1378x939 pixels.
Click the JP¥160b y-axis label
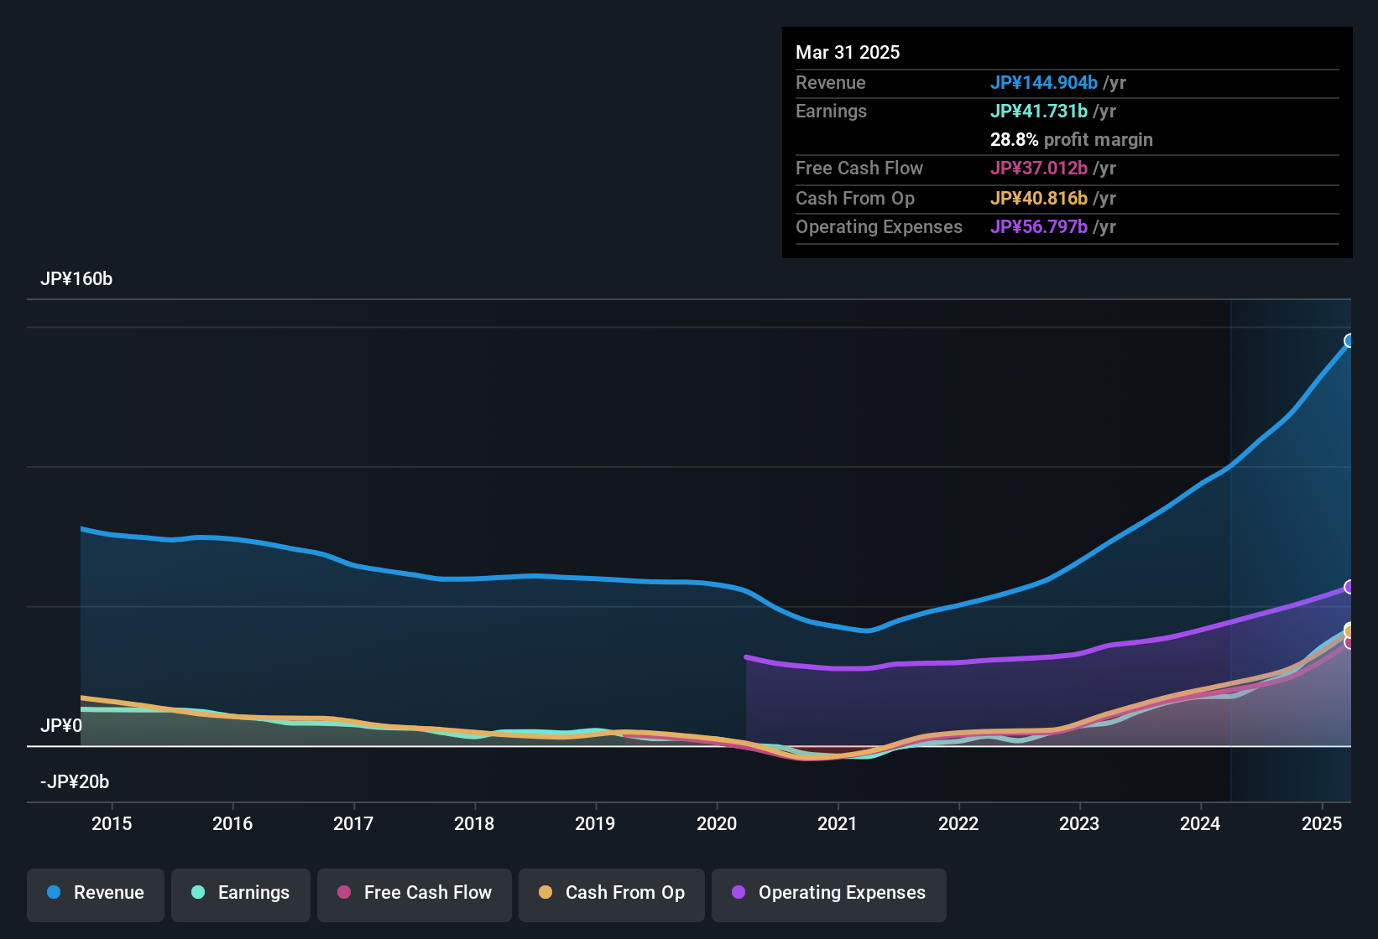pyautogui.click(x=76, y=278)
